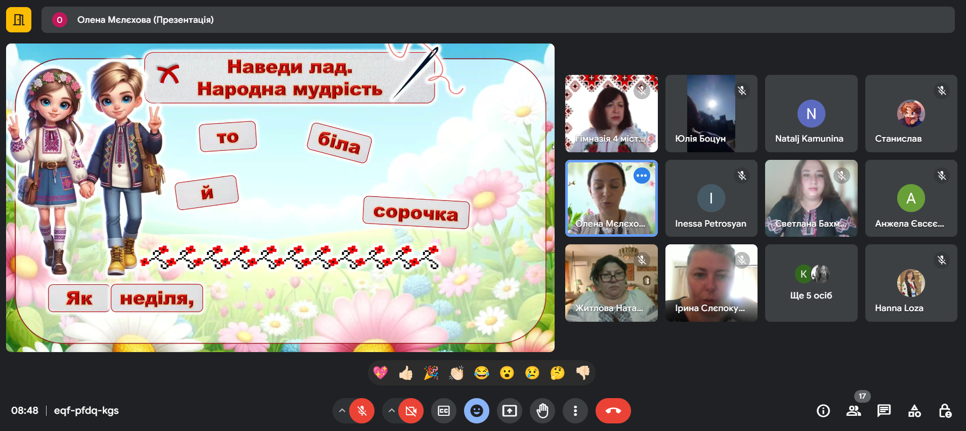Screen dimensions: 966x431
Task: Turn on the camera
Action: 411,411
